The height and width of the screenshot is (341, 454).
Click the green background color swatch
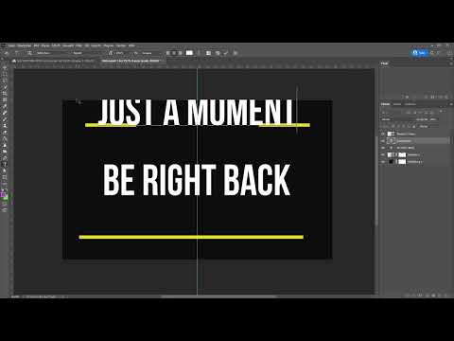point(7,198)
